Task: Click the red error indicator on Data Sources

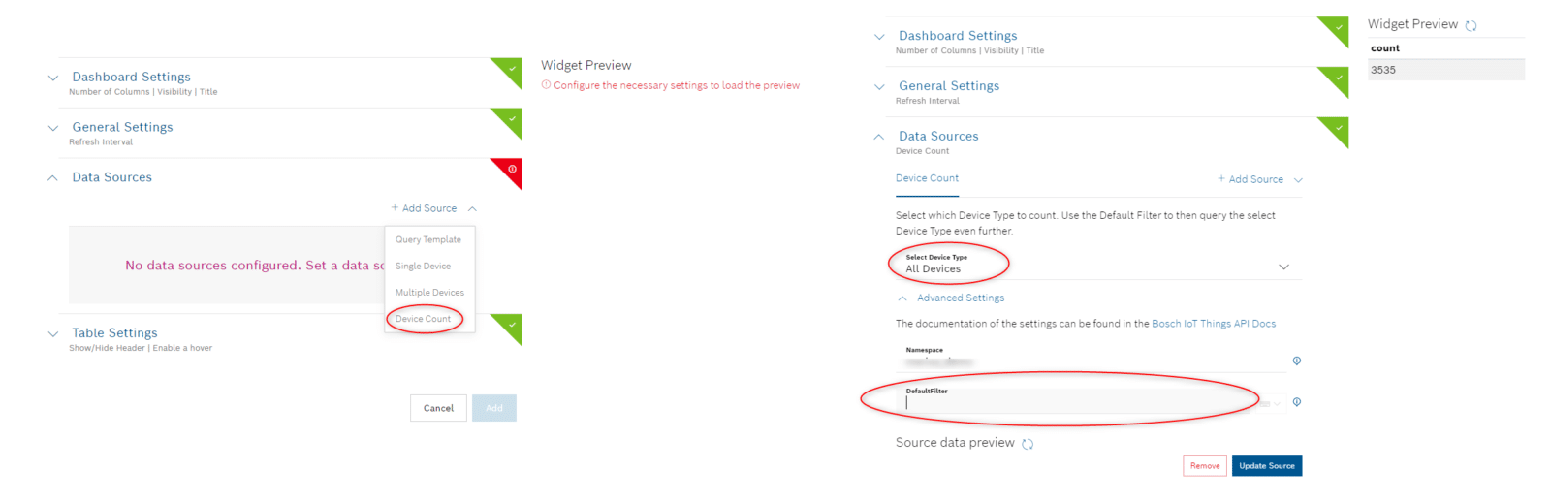Action: click(512, 169)
